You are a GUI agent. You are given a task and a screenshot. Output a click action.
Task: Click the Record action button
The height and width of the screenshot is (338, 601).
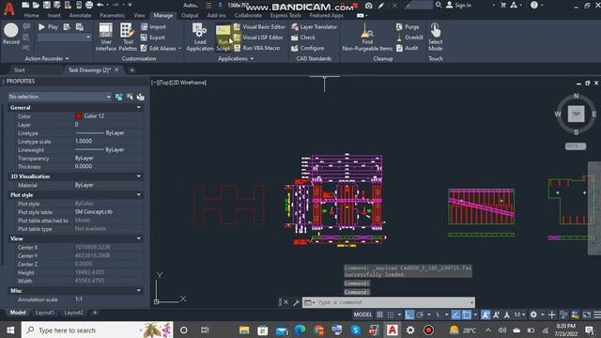pos(11,34)
